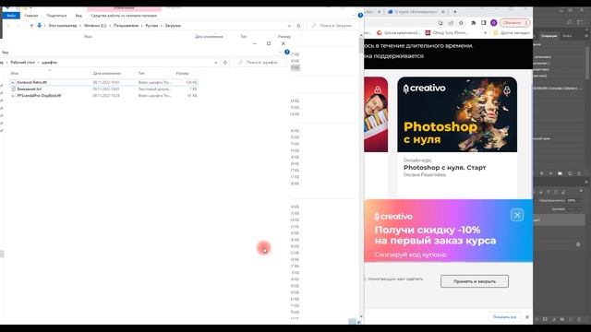Toggle the Chrome side panel icon
591x332 pixels.
point(484,23)
